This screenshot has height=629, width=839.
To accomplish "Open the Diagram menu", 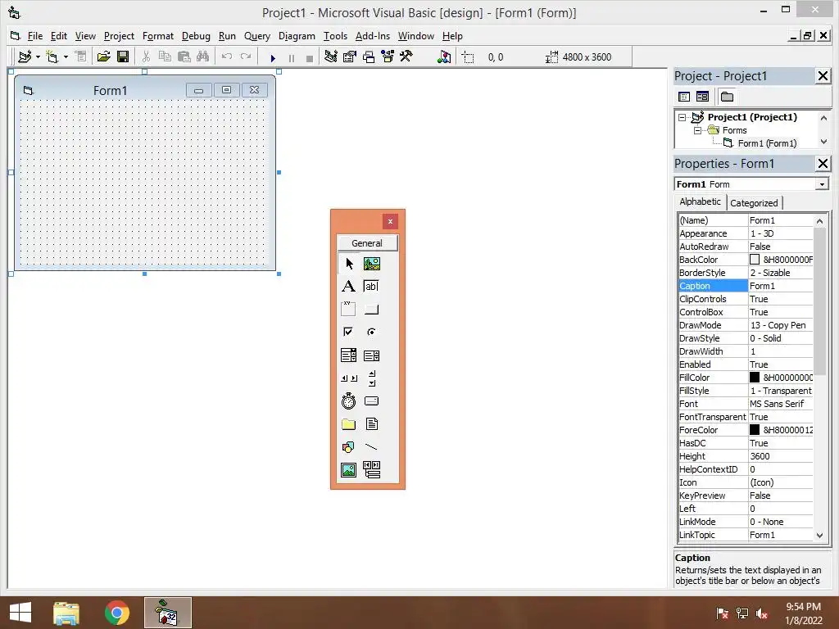I will click(297, 36).
